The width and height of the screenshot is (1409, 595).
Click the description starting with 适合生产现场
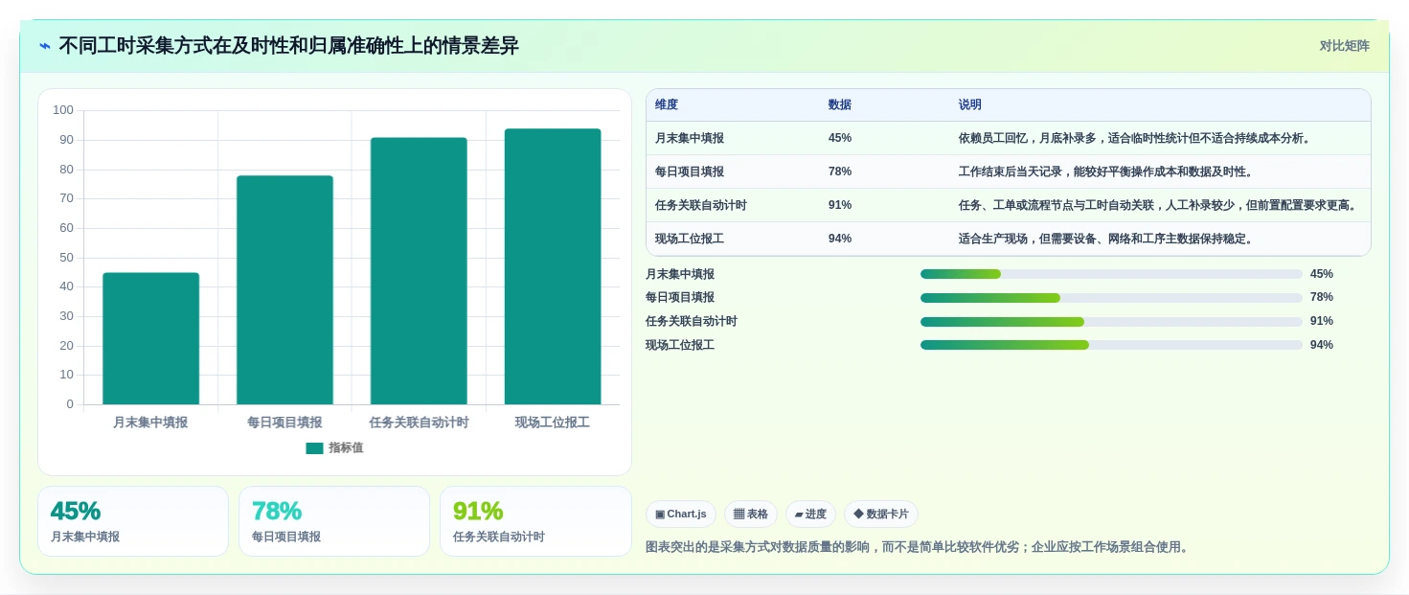coord(1108,239)
